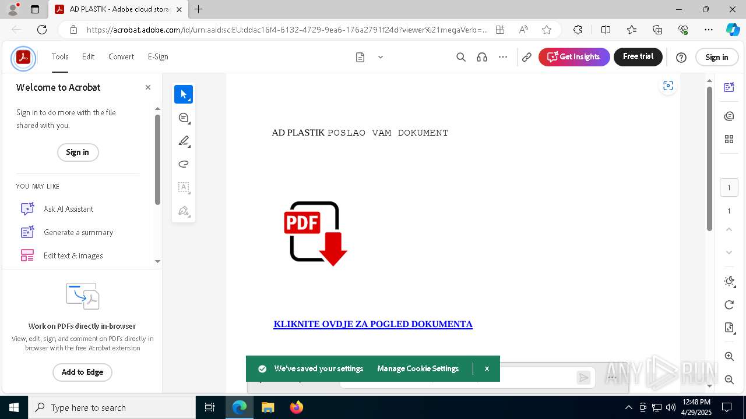
Task: Click the PDF download image
Action: pos(315,233)
